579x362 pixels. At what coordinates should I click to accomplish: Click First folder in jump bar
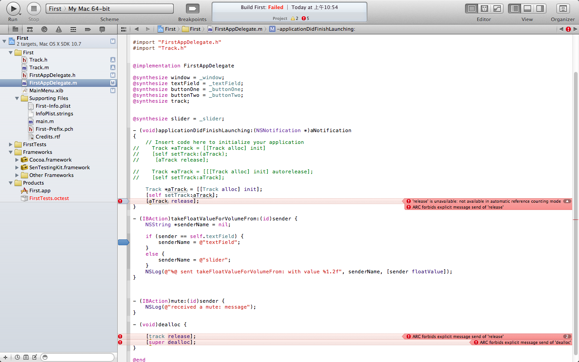click(x=191, y=29)
